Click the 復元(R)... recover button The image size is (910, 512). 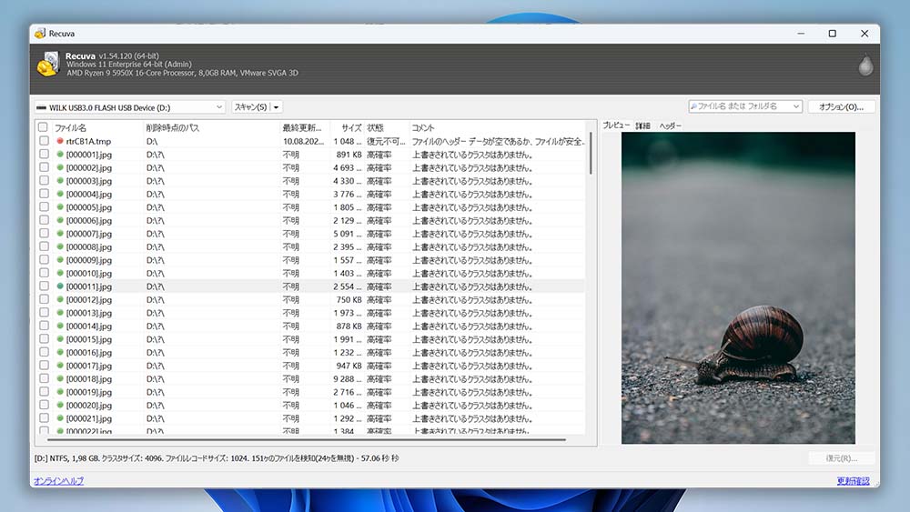pos(841,458)
